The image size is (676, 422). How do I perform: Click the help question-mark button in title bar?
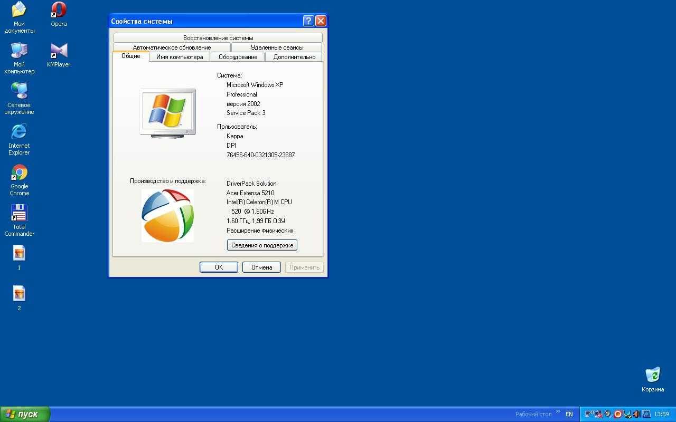308,21
